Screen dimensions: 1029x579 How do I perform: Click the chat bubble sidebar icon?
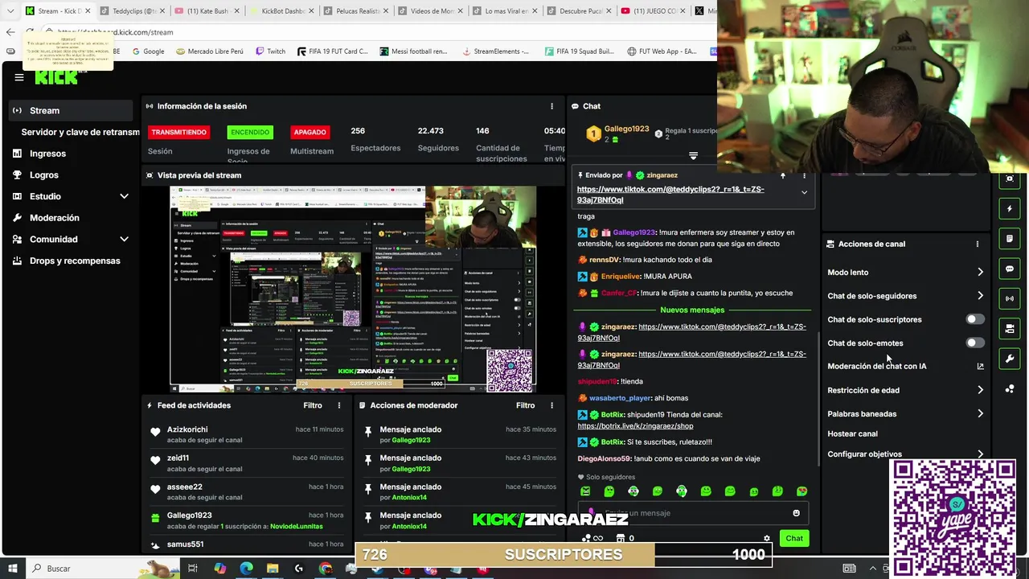tap(1010, 269)
